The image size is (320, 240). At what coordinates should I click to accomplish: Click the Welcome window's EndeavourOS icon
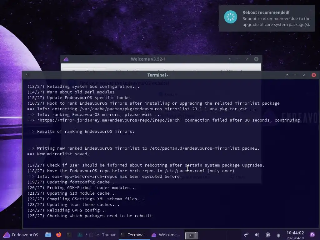point(66,59)
